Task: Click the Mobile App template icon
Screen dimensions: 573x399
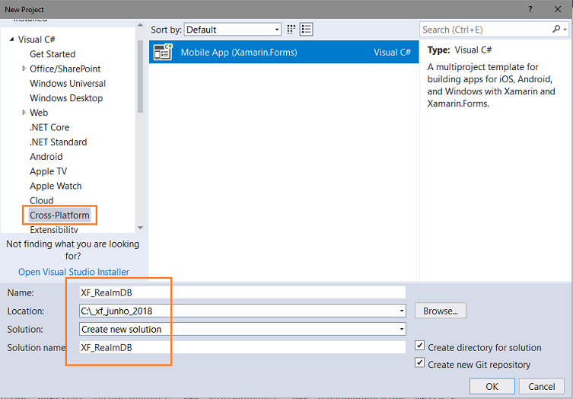Action: (x=163, y=52)
